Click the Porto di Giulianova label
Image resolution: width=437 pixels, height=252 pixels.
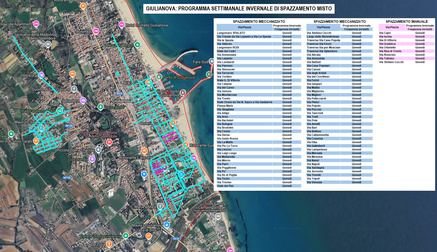179,77
